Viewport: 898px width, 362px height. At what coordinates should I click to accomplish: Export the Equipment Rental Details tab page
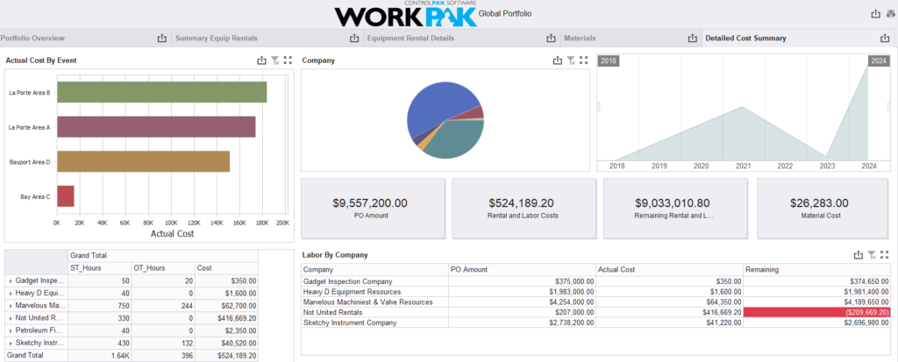[551, 39]
